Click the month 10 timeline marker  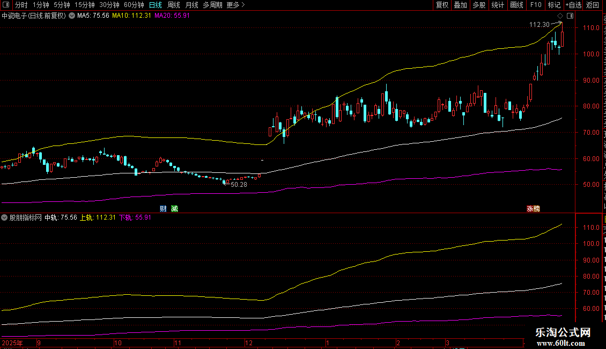pos(118,343)
